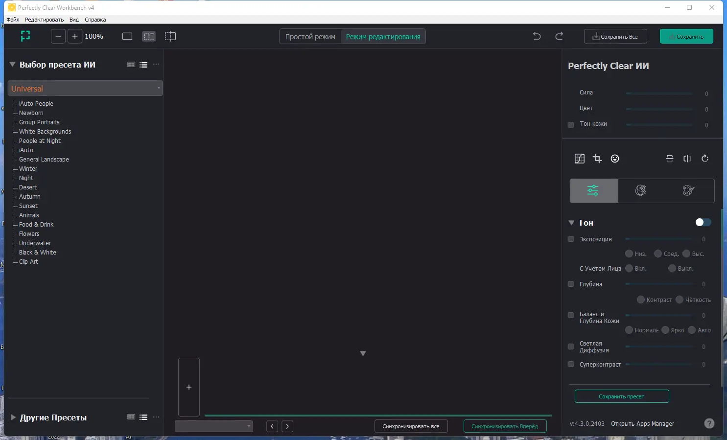Open the Справка menu
The image size is (727, 440).
click(95, 20)
